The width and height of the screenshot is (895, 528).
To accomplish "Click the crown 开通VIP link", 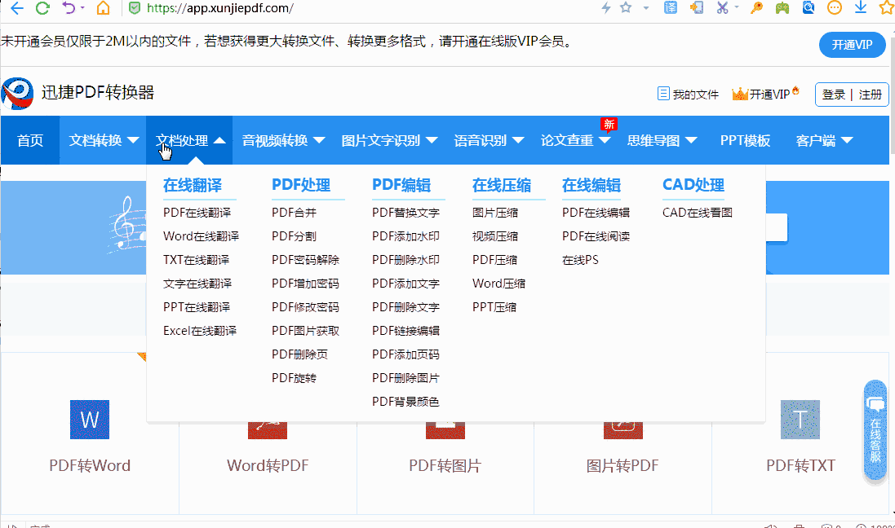I will point(765,94).
